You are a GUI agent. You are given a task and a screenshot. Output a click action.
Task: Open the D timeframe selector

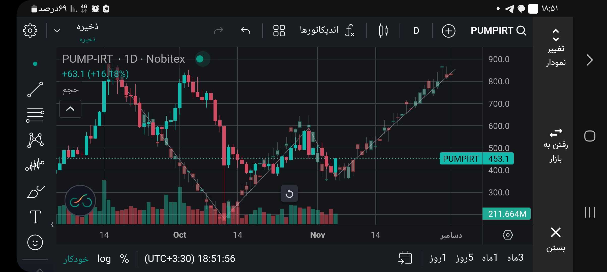416,31
